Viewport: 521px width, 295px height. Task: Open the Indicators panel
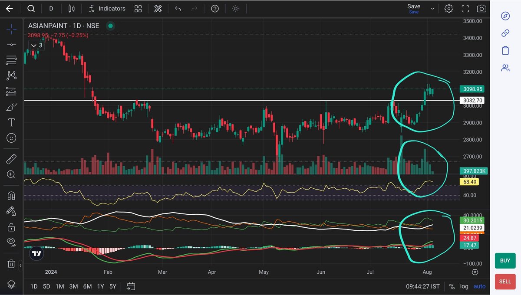tap(107, 9)
